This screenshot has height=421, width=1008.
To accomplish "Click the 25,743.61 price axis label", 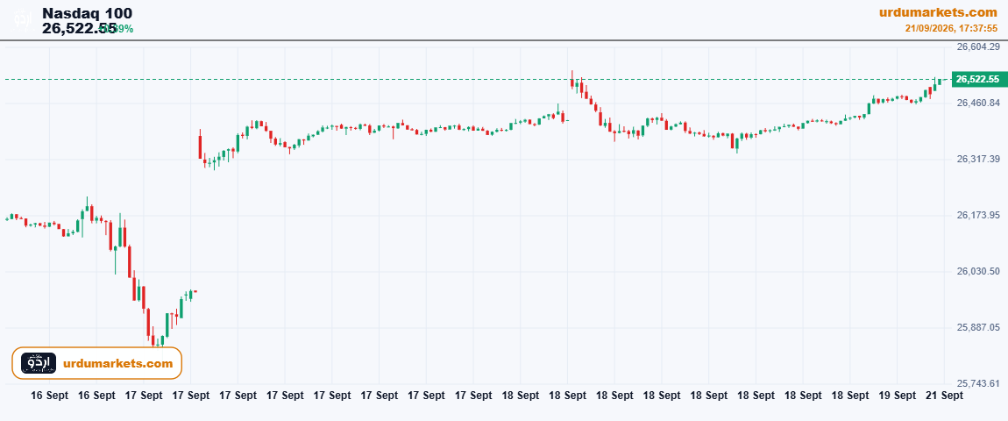I will (x=978, y=383).
